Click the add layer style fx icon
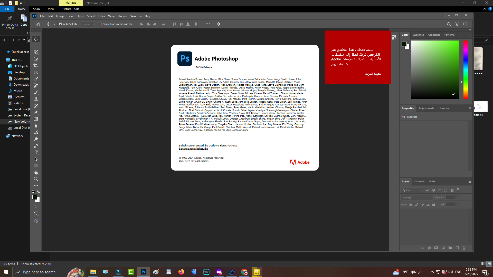 coord(429,248)
